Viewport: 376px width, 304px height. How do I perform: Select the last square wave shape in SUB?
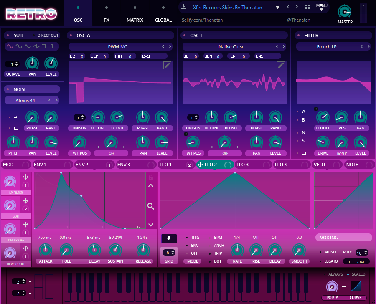point(54,46)
